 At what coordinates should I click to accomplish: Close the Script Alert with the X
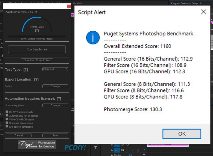pos(203,12)
